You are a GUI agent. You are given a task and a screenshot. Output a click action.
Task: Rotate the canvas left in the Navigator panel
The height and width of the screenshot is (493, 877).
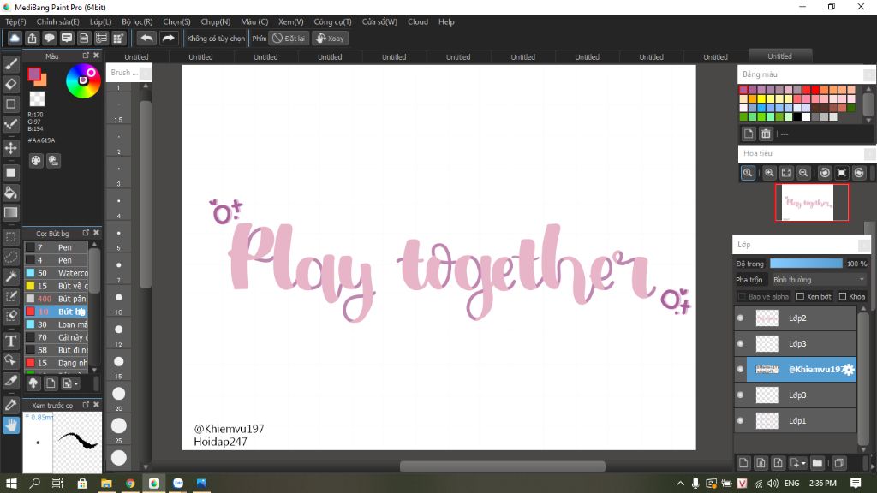pyautogui.click(x=825, y=173)
